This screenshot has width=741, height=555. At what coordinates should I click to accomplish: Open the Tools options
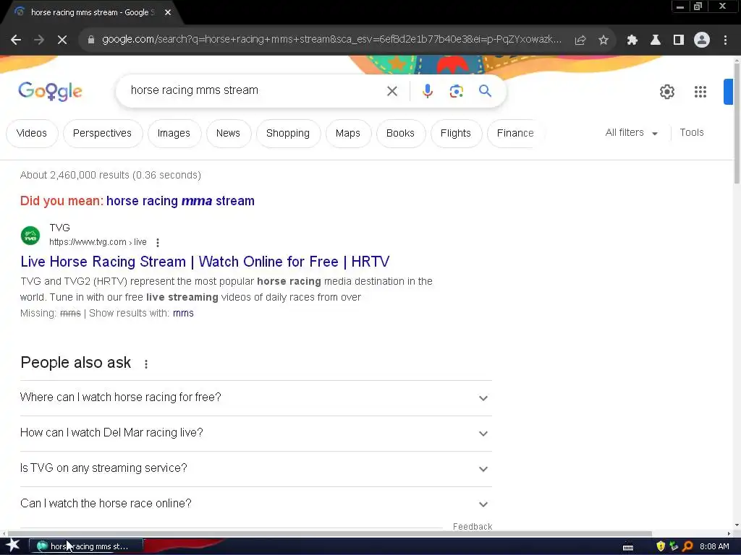(x=691, y=133)
